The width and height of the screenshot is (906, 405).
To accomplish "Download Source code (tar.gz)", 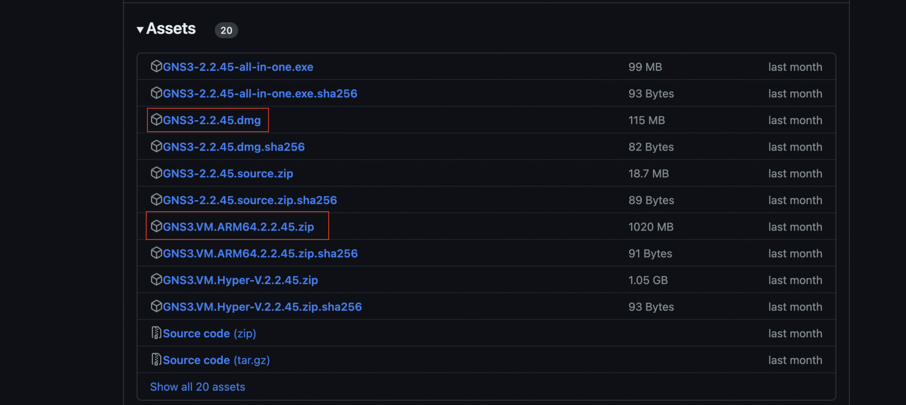I will (x=216, y=360).
